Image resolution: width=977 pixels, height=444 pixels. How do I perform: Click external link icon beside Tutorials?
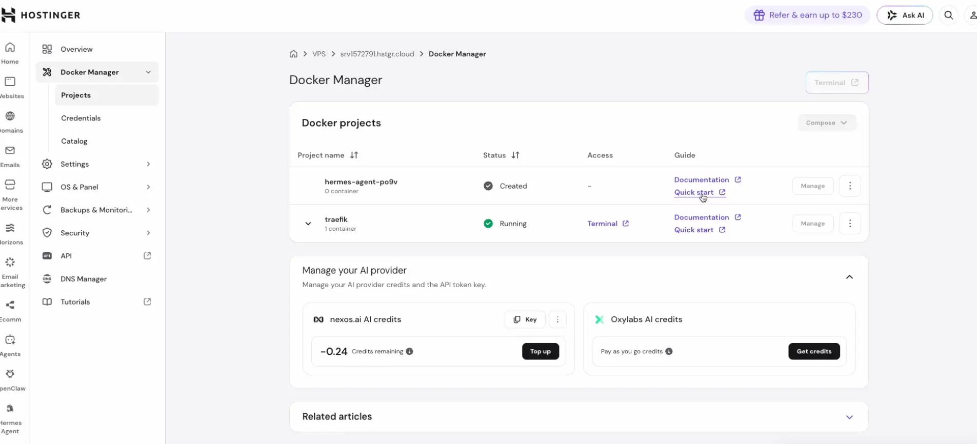147,302
